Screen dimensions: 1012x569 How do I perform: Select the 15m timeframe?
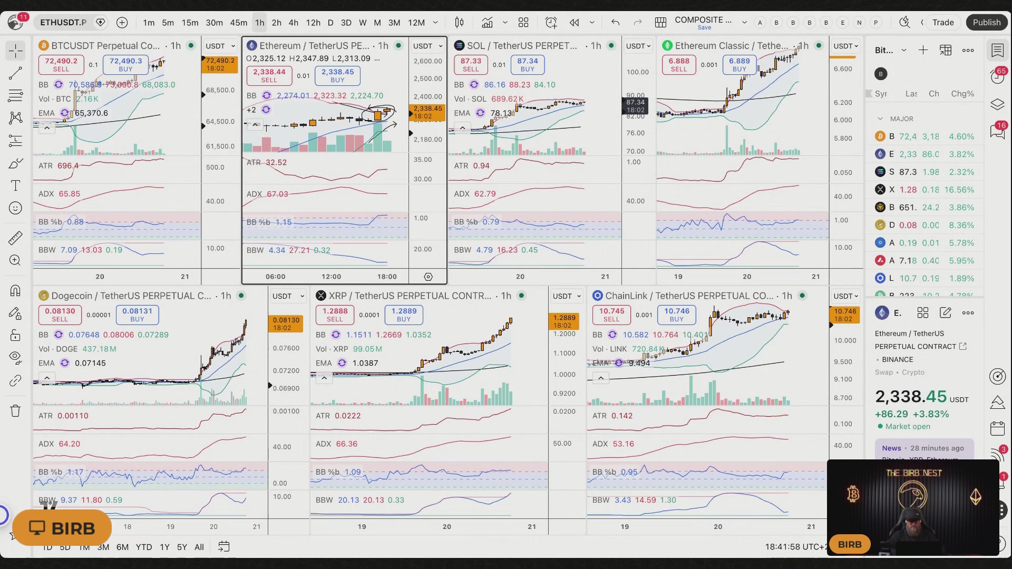[x=190, y=23]
